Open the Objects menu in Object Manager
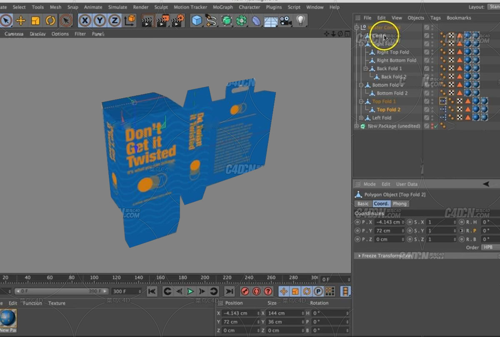The image size is (500, 337). tap(416, 18)
